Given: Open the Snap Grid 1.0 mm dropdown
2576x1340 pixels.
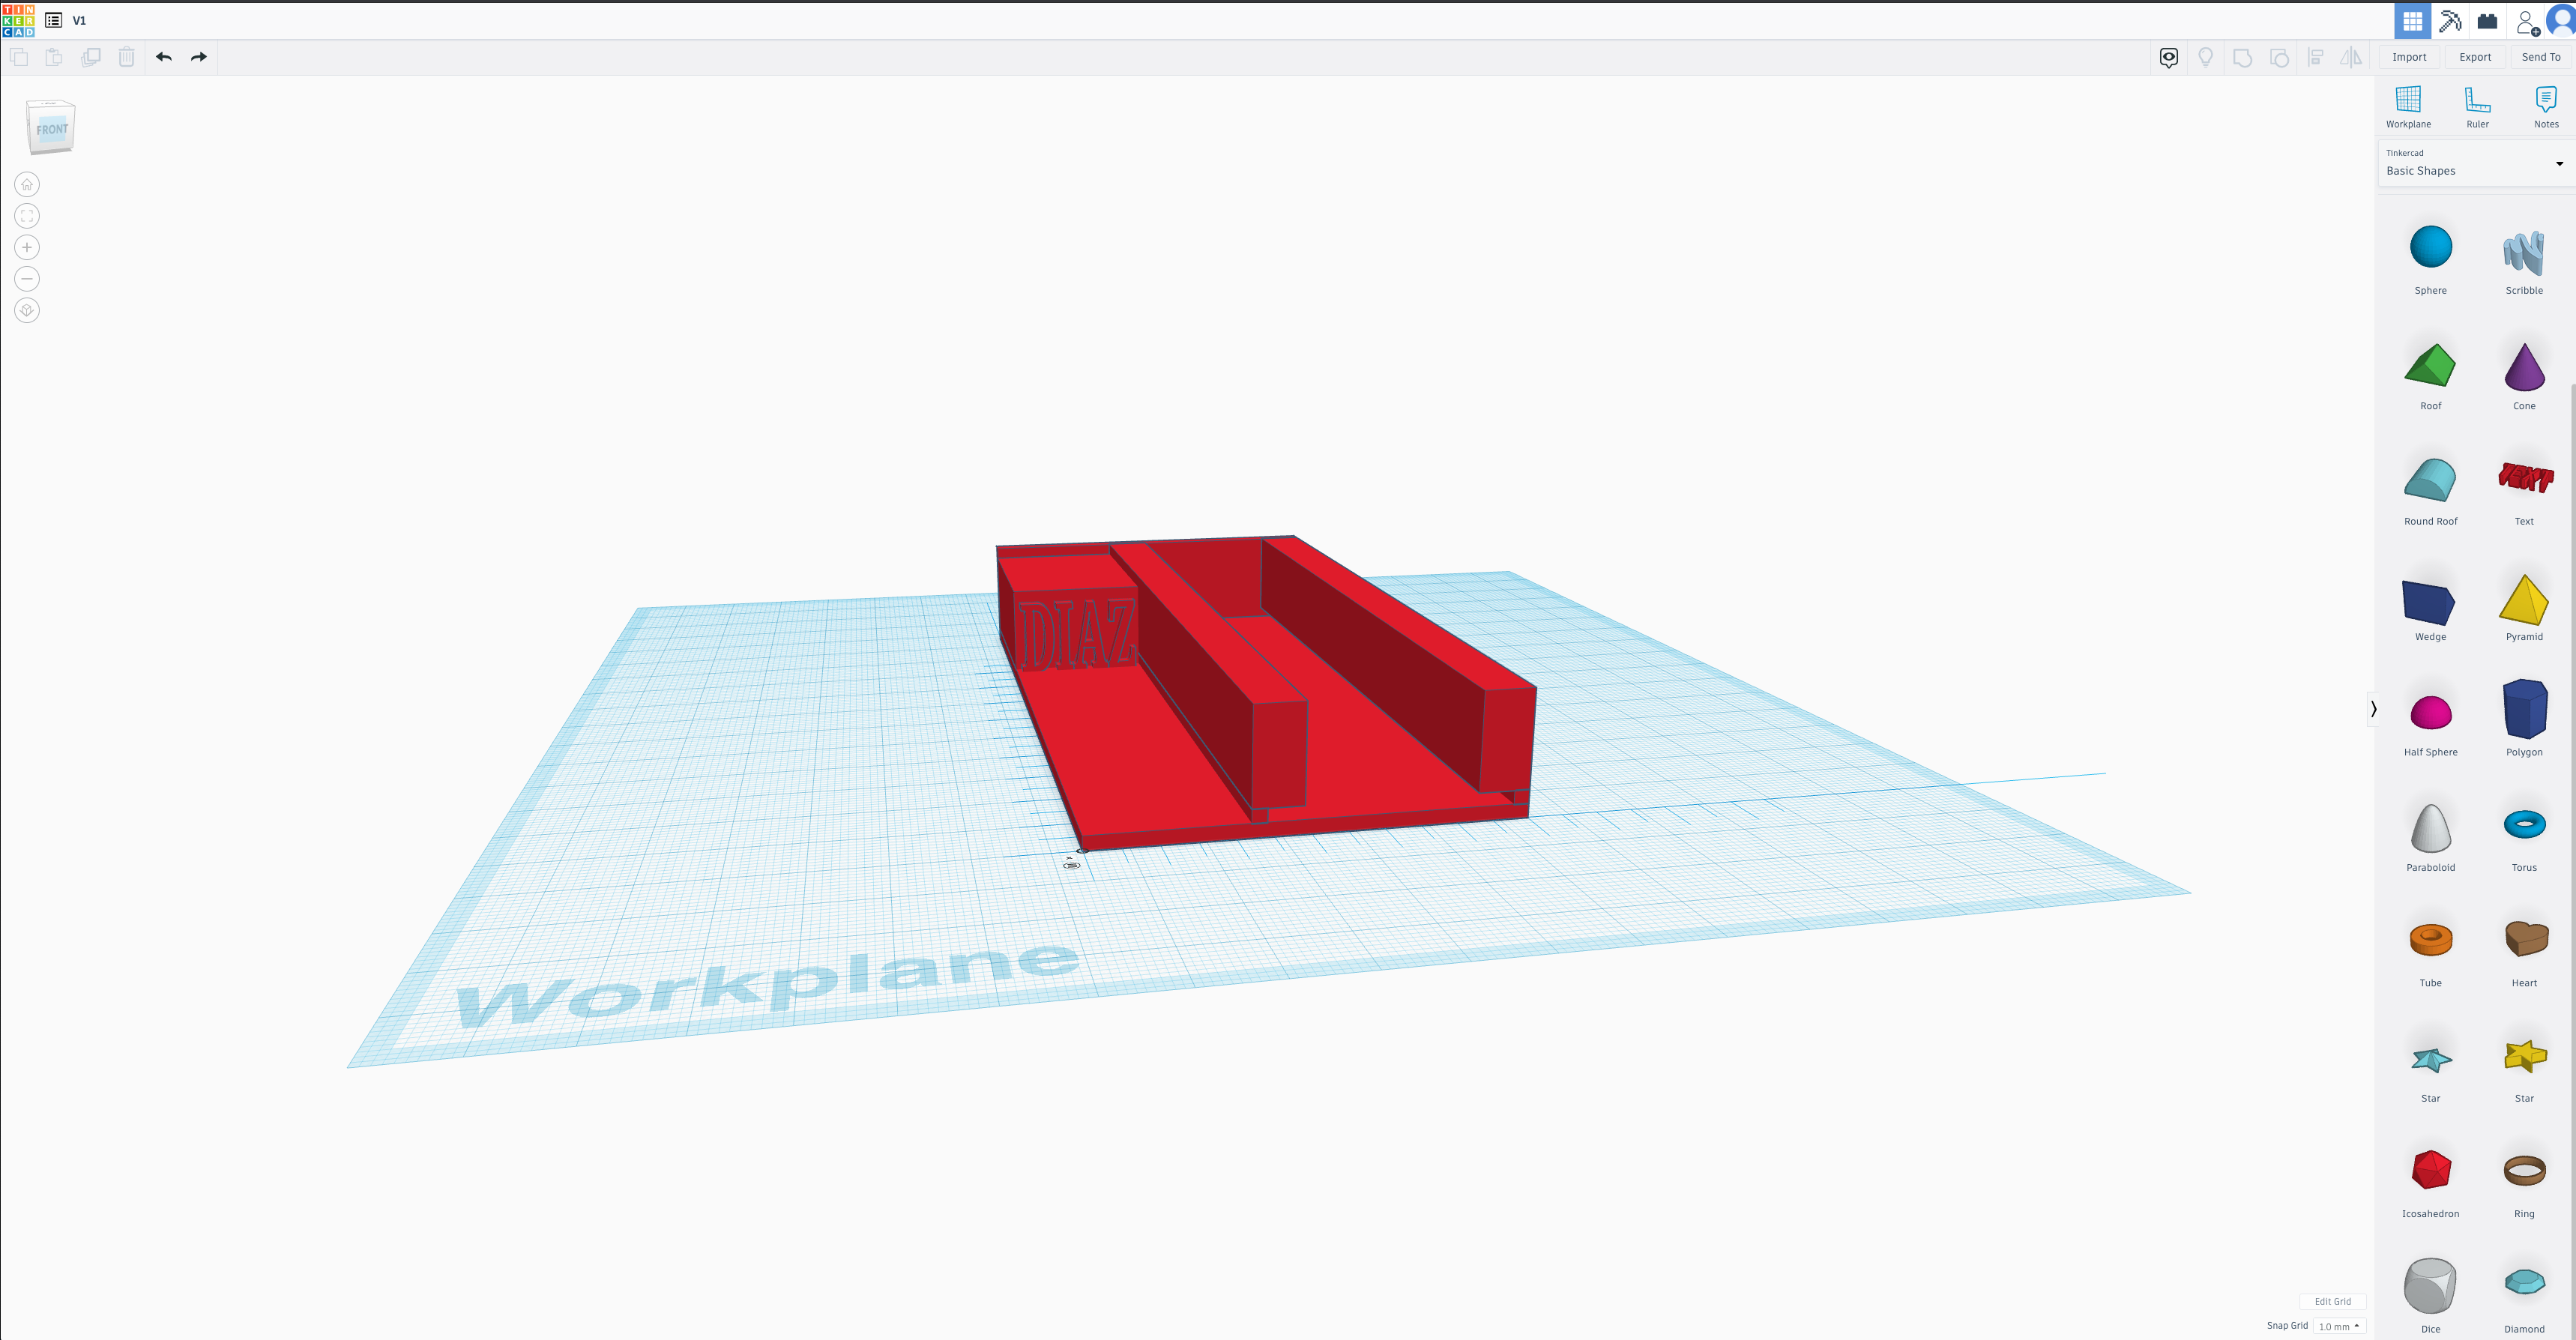Looking at the screenshot, I should [x=2339, y=1326].
